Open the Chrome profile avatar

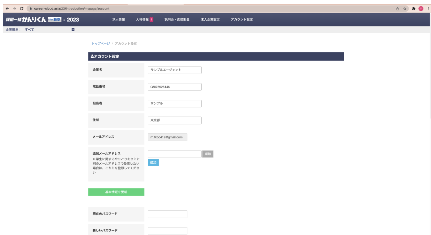[x=421, y=9]
